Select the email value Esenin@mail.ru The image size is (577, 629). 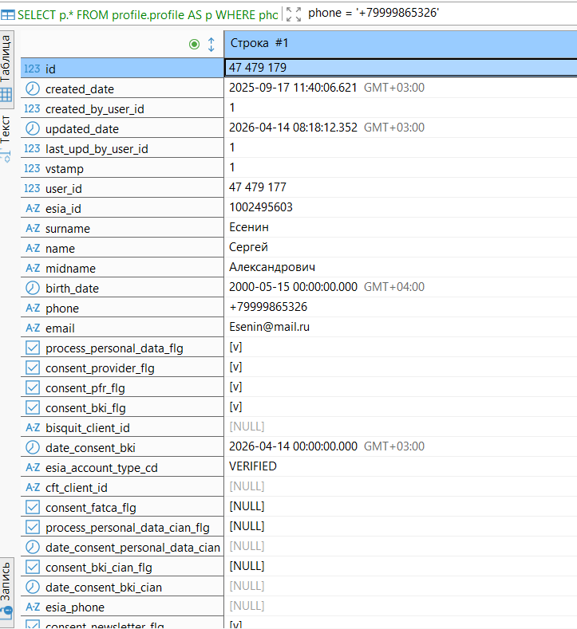[269, 327]
